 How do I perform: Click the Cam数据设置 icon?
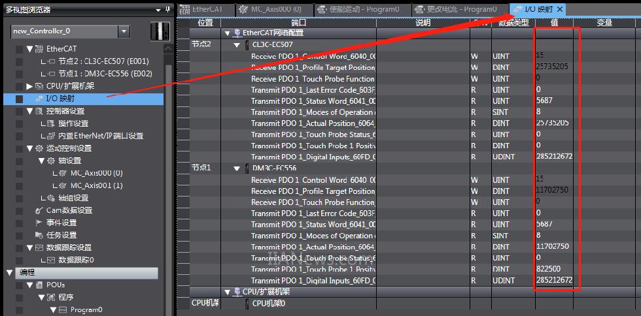tap(39, 210)
